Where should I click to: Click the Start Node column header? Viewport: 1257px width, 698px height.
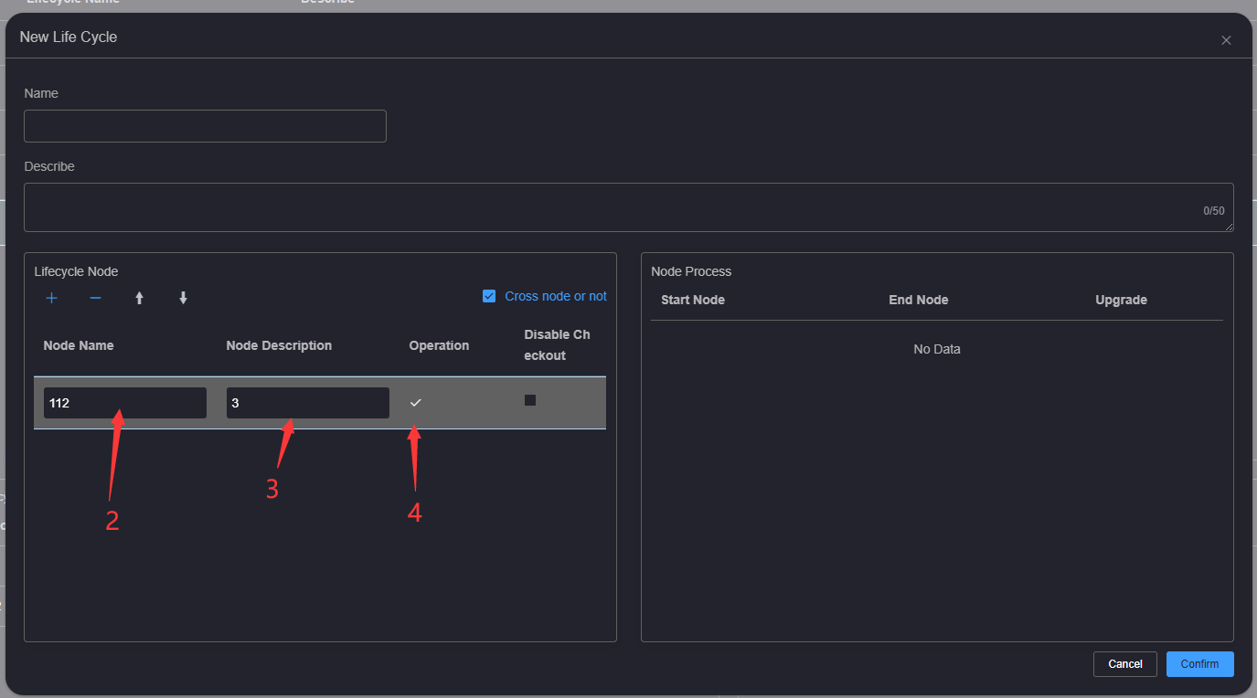tap(693, 300)
